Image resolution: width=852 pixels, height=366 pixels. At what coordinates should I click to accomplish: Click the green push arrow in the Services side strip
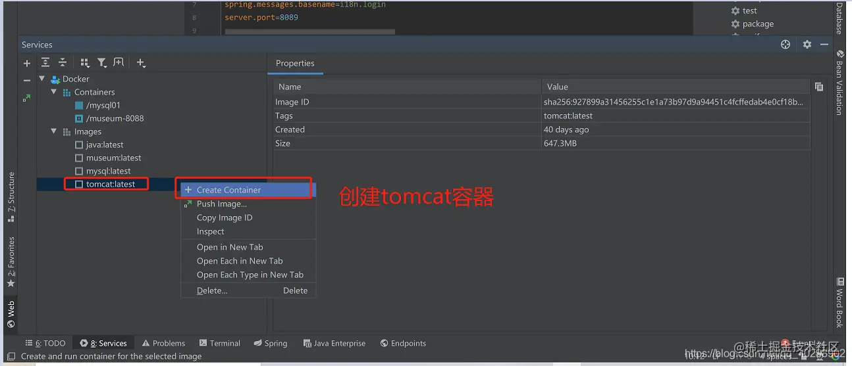26,97
